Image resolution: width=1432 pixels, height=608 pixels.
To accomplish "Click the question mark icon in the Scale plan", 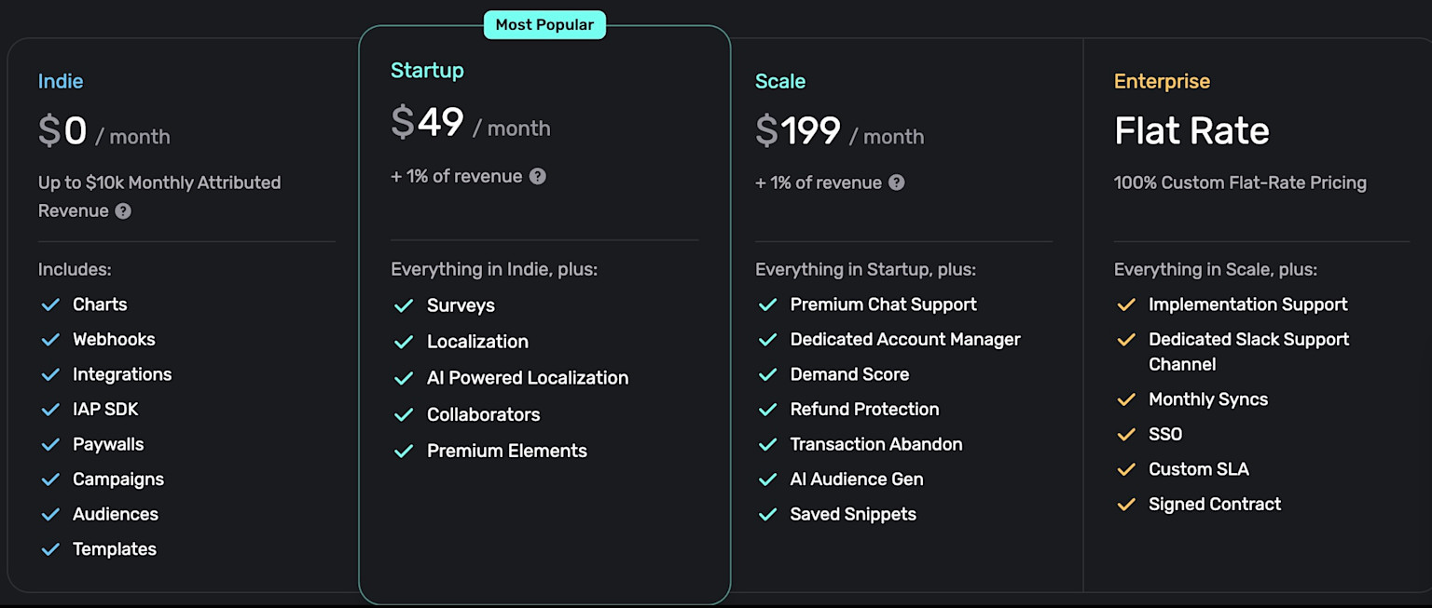I will (x=896, y=182).
